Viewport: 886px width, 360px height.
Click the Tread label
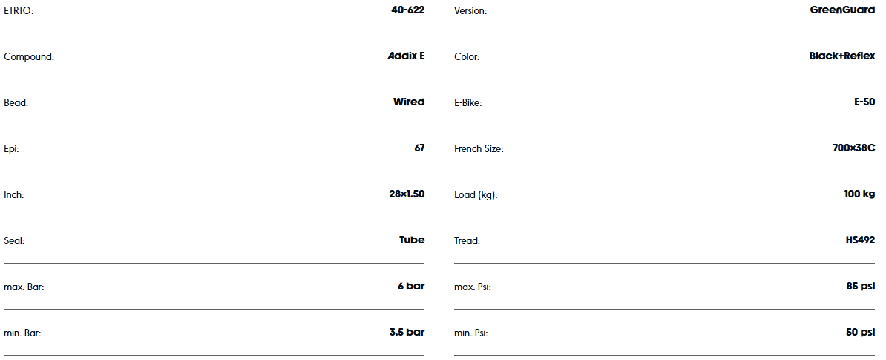click(467, 241)
